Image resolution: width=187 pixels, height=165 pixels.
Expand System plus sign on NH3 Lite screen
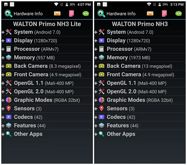coord(3,32)
